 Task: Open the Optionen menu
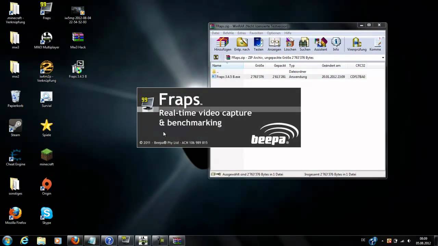[274, 33]
